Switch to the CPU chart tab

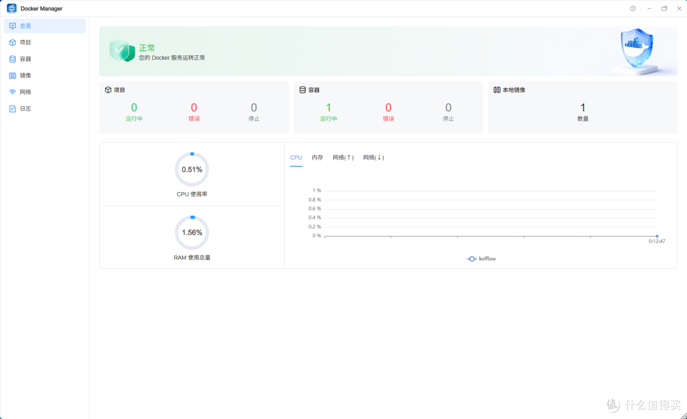(296, 158)
